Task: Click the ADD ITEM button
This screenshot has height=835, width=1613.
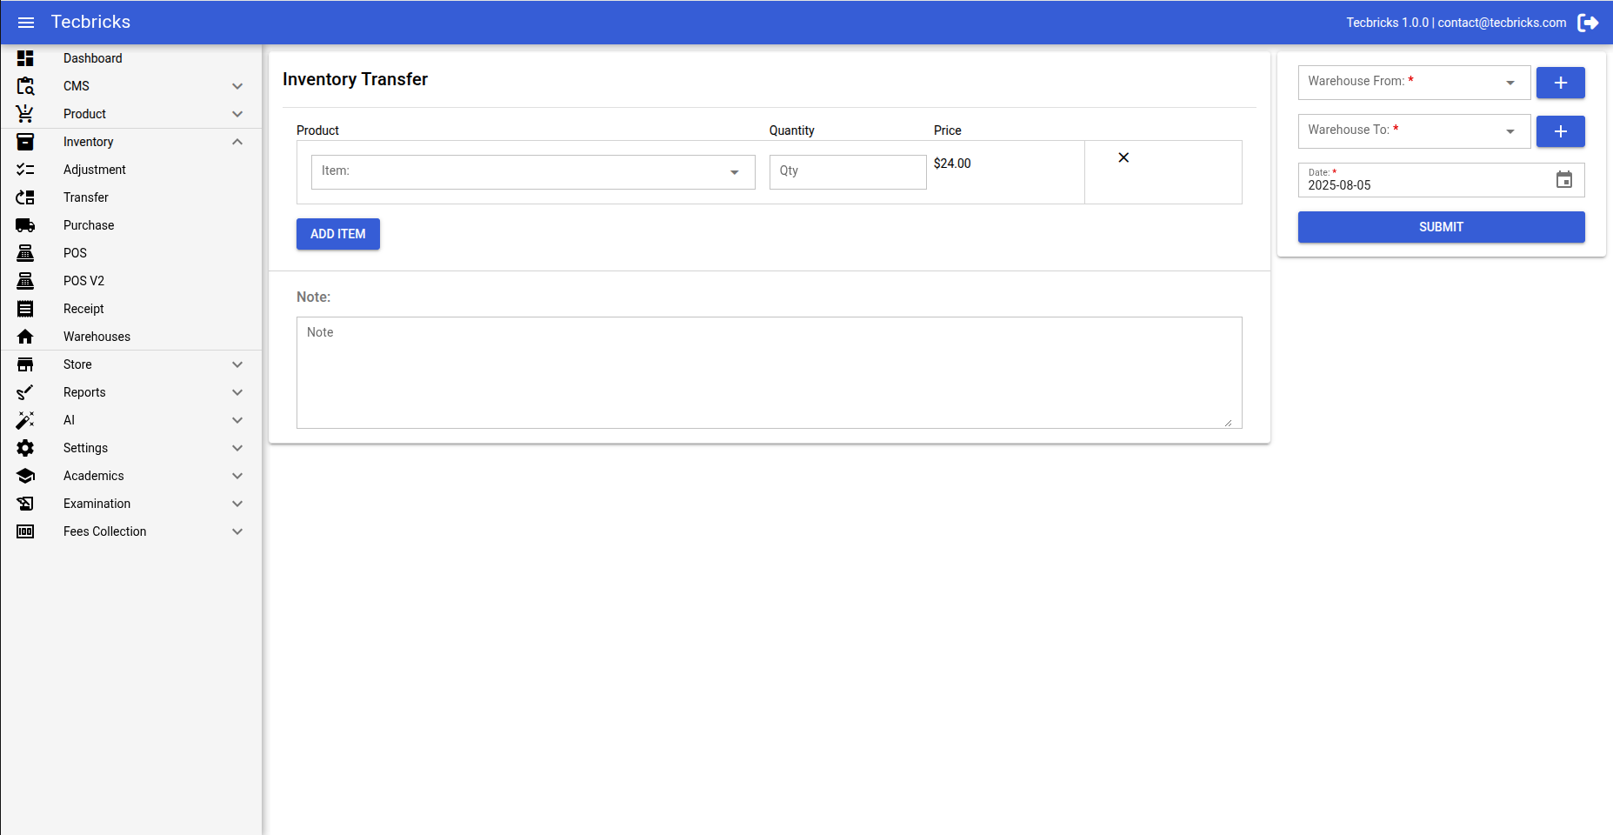Action: [x=338, y=234]
